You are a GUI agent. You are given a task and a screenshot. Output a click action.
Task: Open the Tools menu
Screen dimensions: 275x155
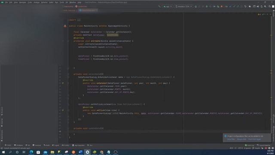coord(62,3)
